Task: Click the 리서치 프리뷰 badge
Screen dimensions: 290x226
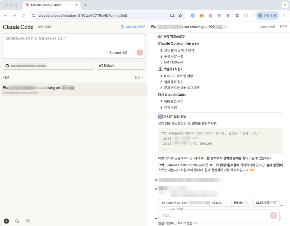Action: [x=44, y=27]
